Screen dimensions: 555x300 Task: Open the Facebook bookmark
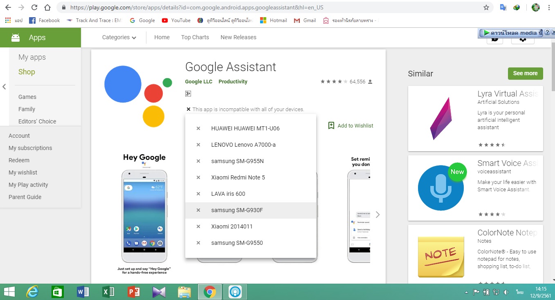click(x=44, y=20)
